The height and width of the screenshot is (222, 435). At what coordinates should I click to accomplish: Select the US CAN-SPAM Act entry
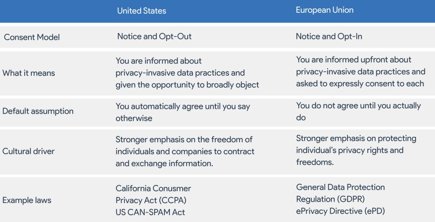(150, 212)
